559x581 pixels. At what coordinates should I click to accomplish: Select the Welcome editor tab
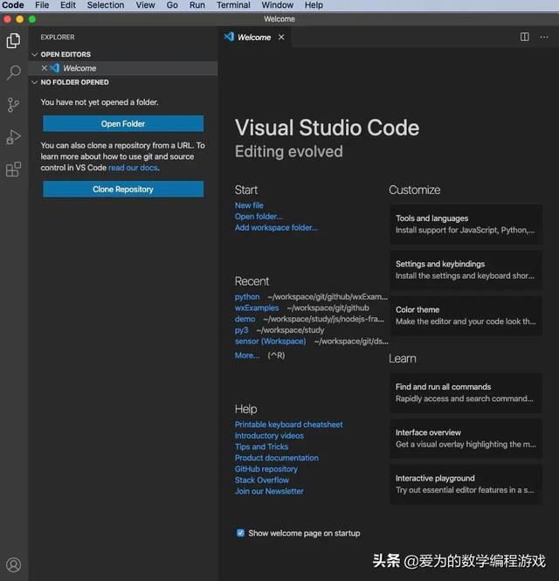254,37
